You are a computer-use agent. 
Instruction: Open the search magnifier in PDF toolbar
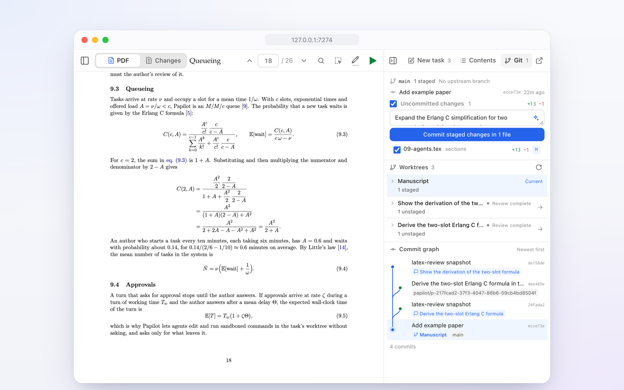tap(321, 60)
